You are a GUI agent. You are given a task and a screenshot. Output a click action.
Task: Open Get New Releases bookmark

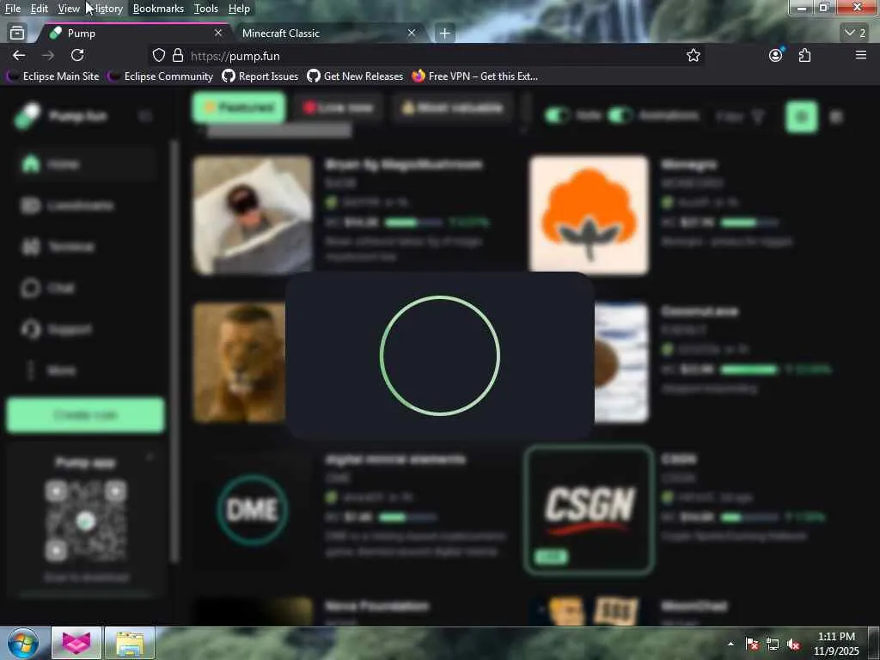[x=355, y=76]
